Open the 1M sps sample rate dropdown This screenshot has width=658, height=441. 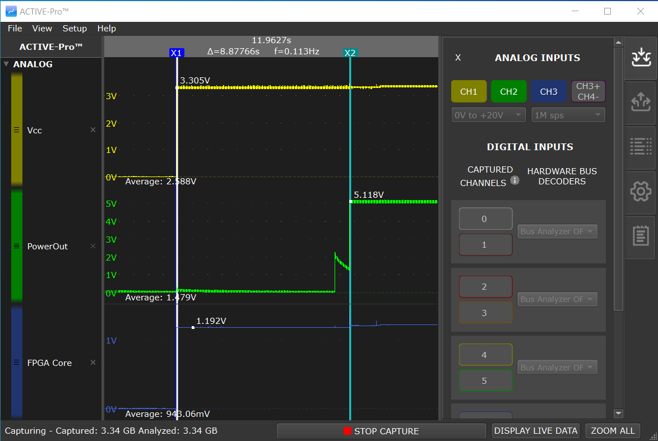(x=568, y=114)
